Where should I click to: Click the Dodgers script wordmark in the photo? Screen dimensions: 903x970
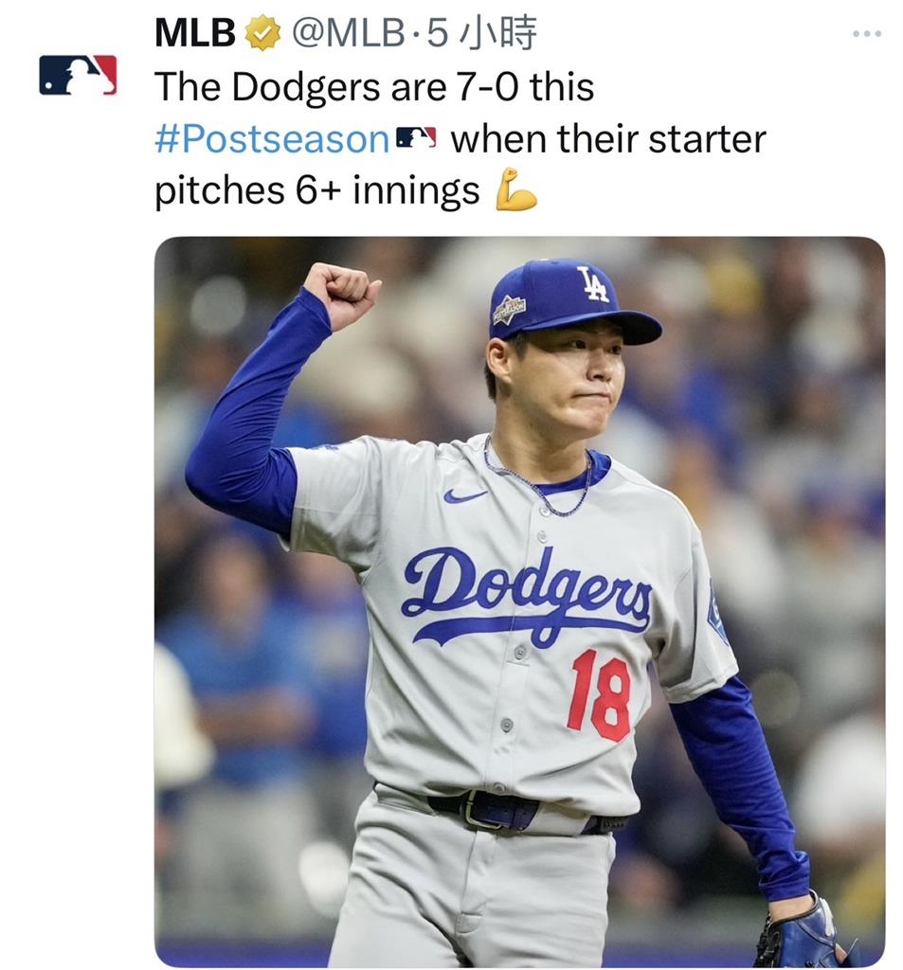[531, 587]
